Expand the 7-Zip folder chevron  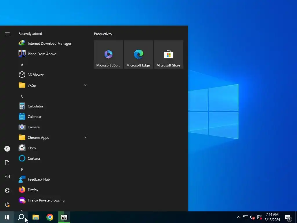pyautogui.click(x=85, y=85)
